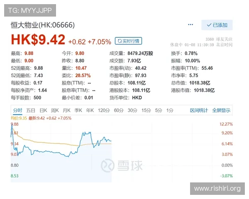The height and width of the screenshot is (199, 249).
Task: Click the price HK$9.42
Action: coord(38,39)
